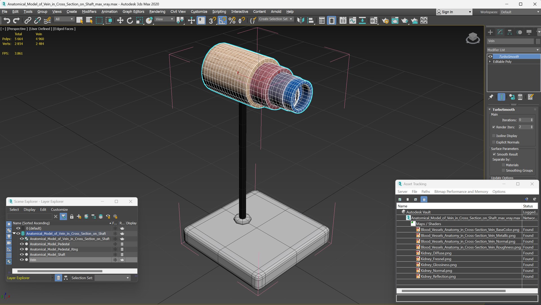Screen dimensions: 541x305
Task: Open the Paths menu in Asset Tracking
Action: coord(425,191)
